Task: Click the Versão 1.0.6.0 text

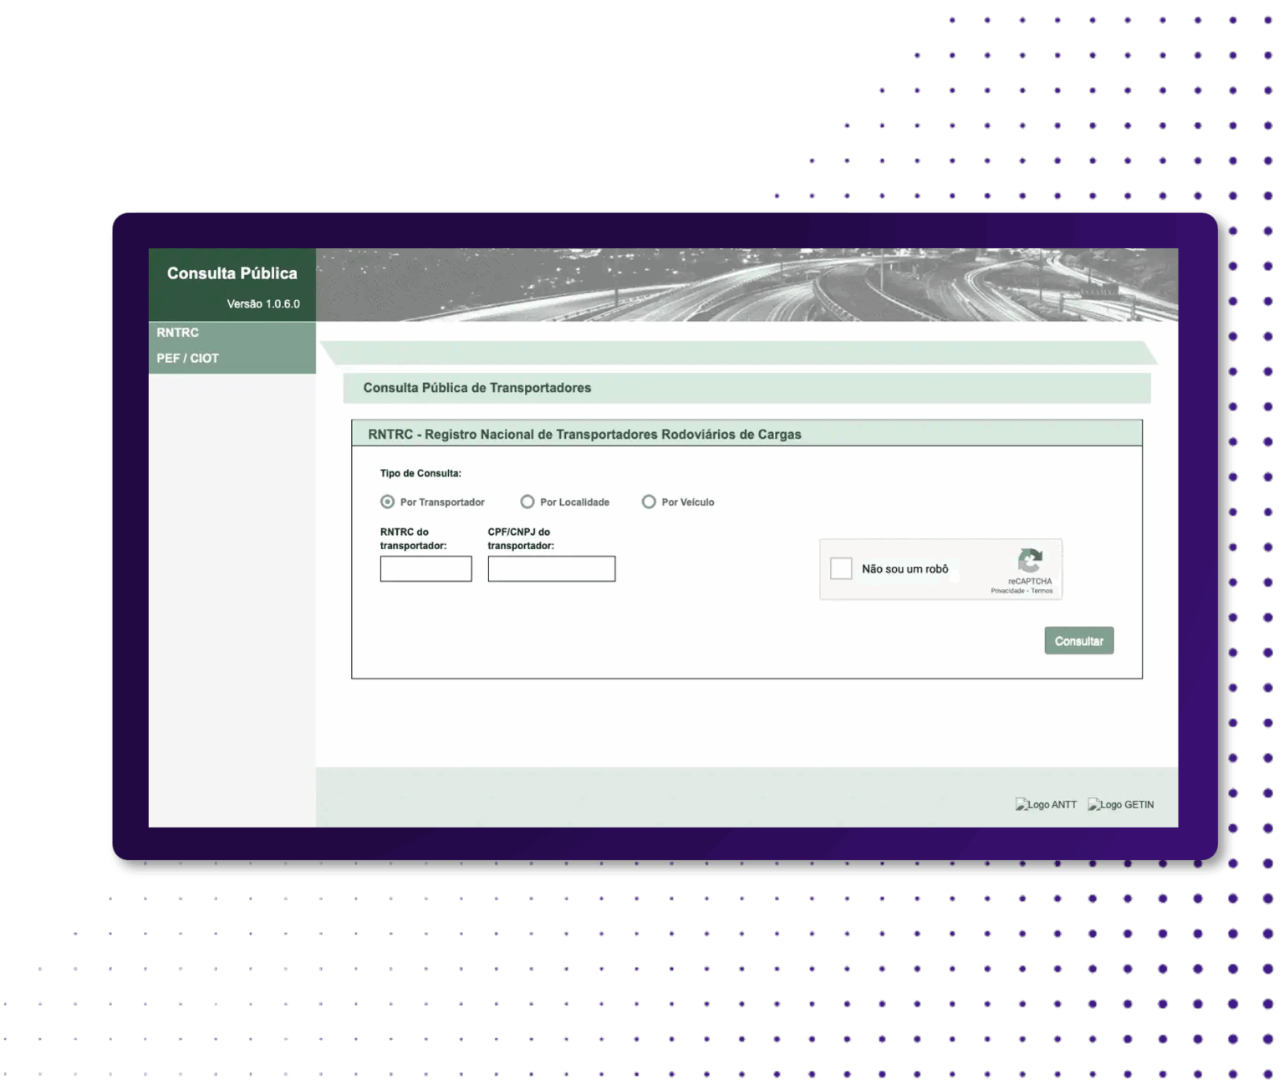Action: (x=263, y=304)
